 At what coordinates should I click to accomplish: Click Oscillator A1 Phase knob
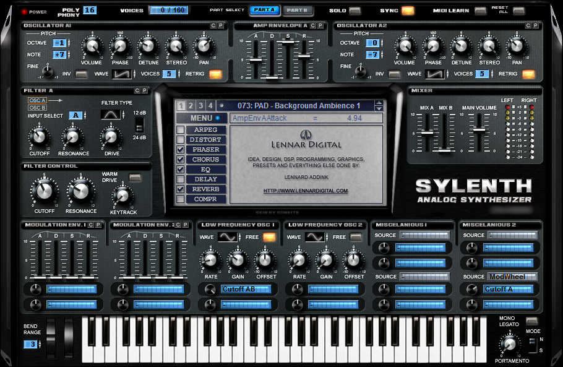[x=120, y=46]
